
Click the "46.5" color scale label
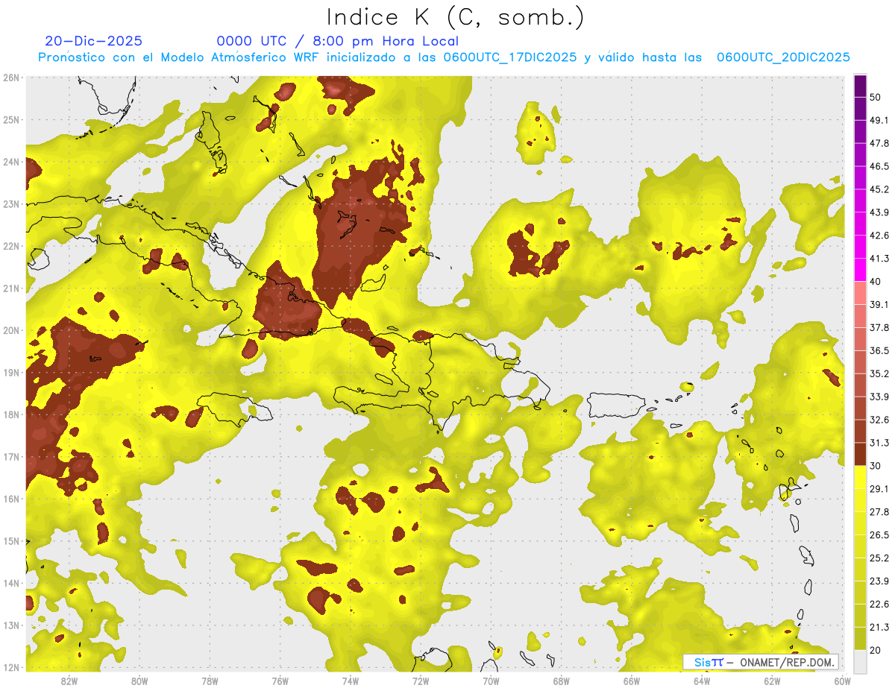tap(879, 166)
